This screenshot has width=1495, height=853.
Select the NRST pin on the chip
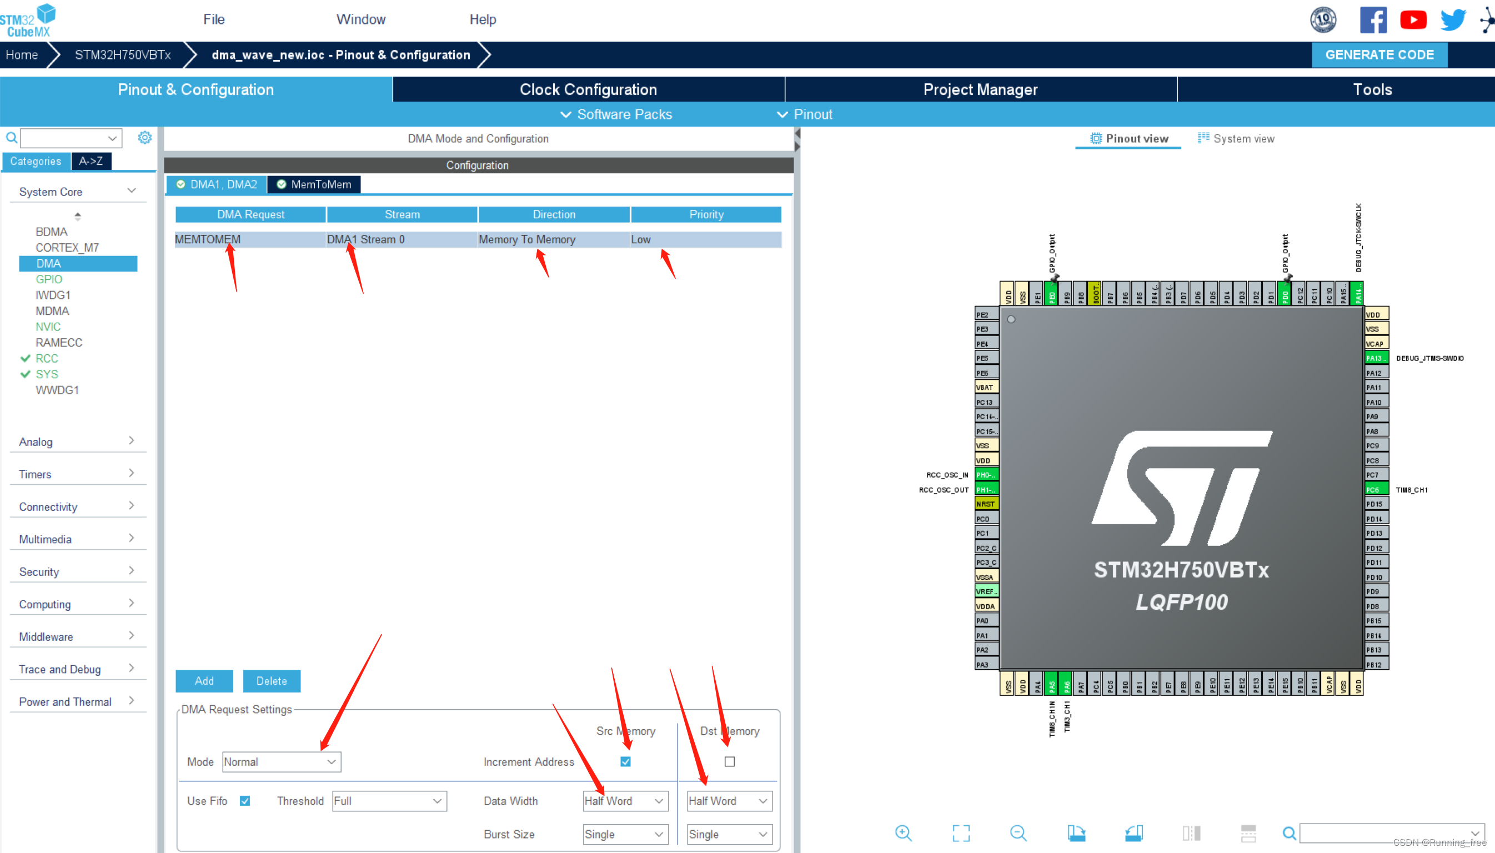(x=986, y=504)
